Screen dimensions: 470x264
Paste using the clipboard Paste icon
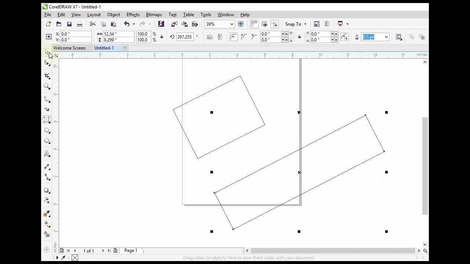click(113, 24)
